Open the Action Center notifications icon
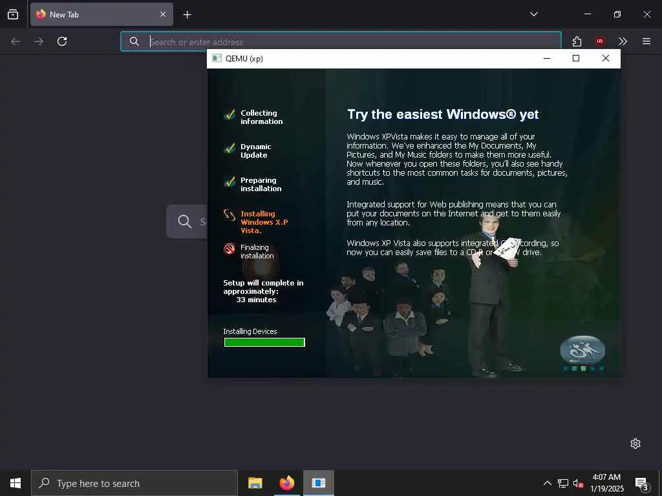The height and width of the screenshot is (496, 662). (642, 484)
